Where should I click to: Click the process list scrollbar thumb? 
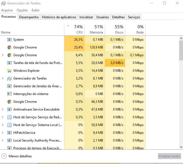pos(181,50)
